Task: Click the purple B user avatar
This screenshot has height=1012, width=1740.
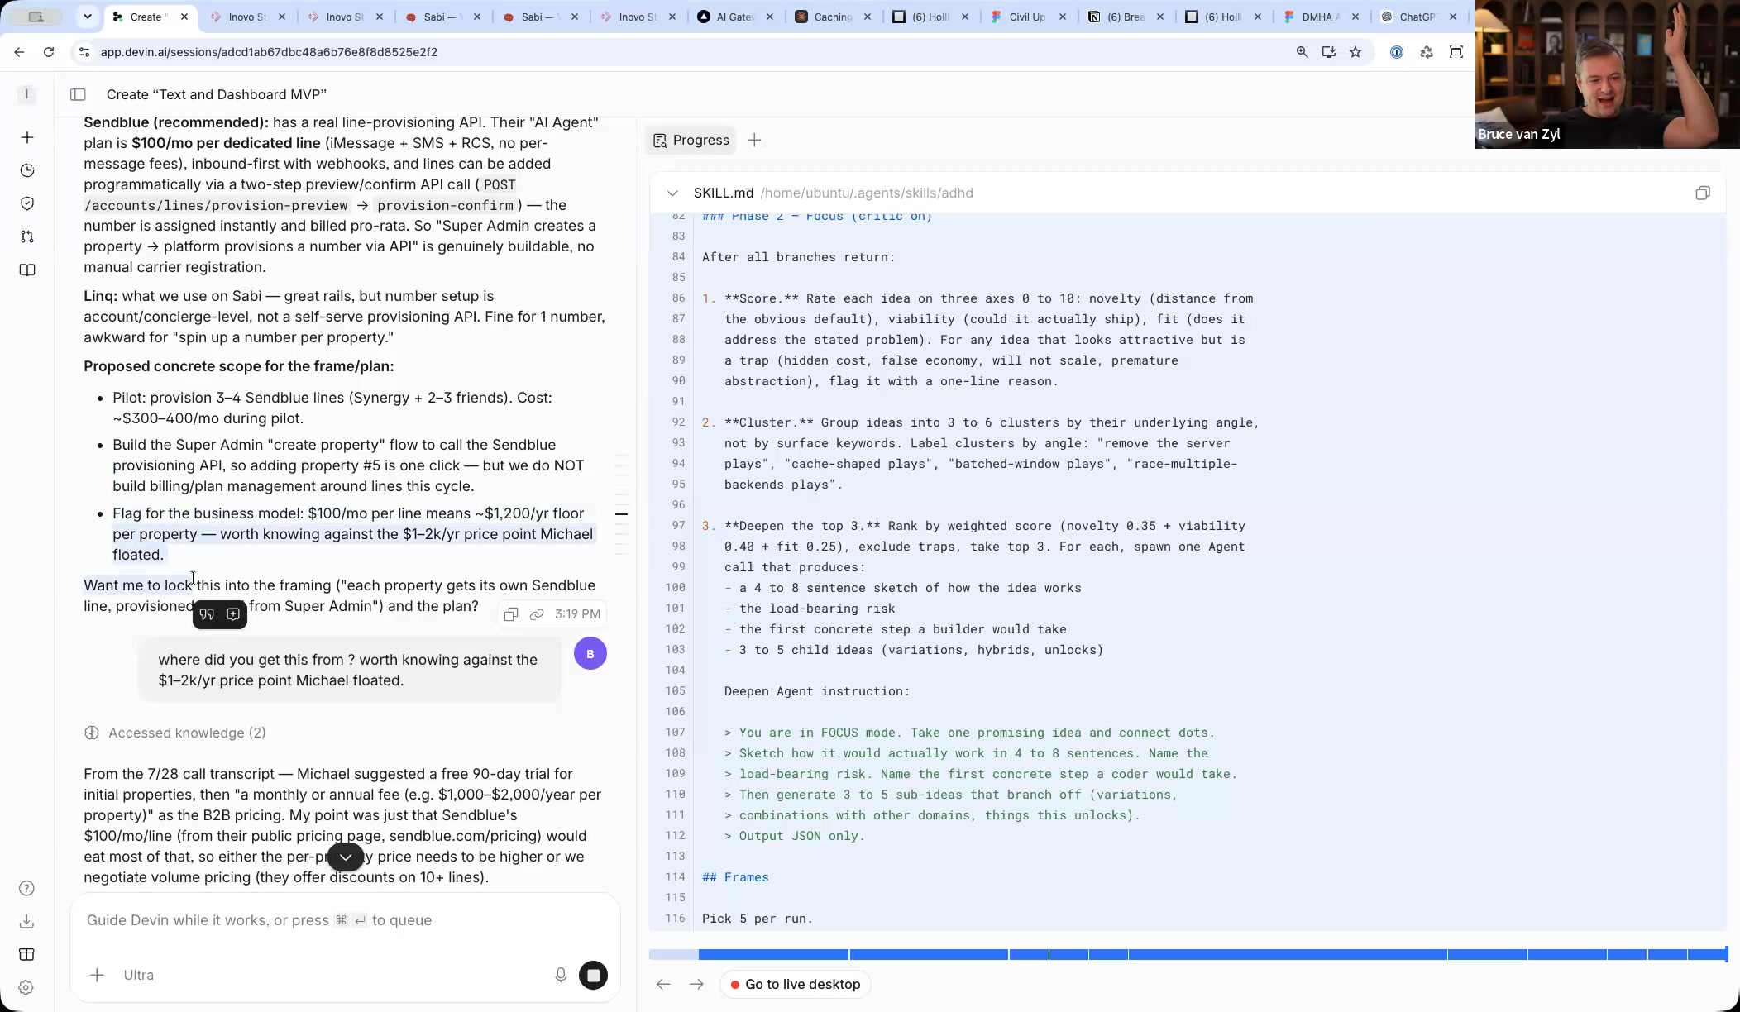Action: pyautogui.click(x=590, y=653)
